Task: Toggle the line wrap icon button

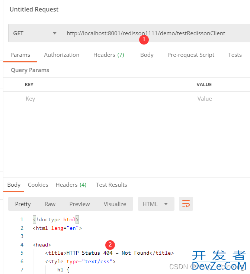Action: (186, 204)
